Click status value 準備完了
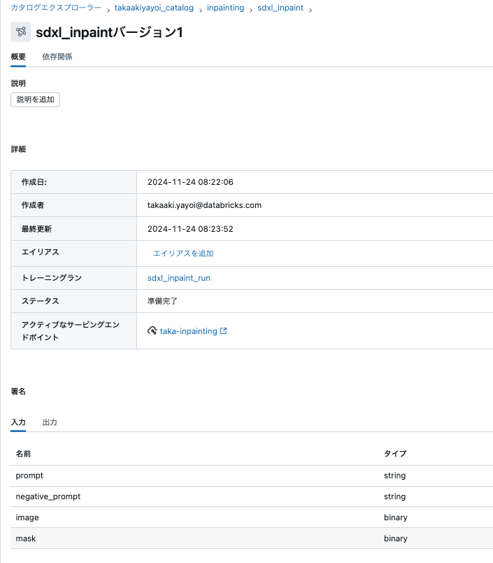The height and width of the screenshot is (563, 493). point(162,301)
